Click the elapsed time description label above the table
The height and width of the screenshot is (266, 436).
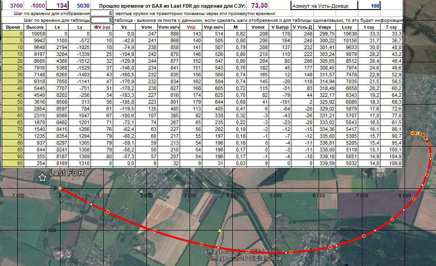172,6
